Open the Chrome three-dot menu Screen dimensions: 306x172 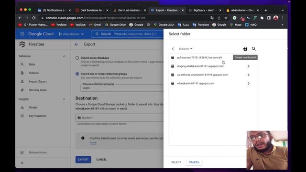[x=283, y=18]
